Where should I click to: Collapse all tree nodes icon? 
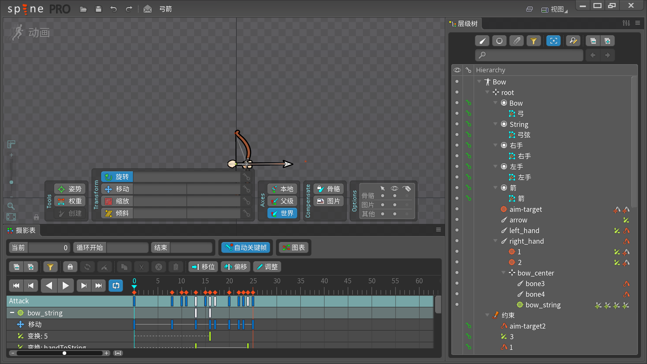click(593, 41)
